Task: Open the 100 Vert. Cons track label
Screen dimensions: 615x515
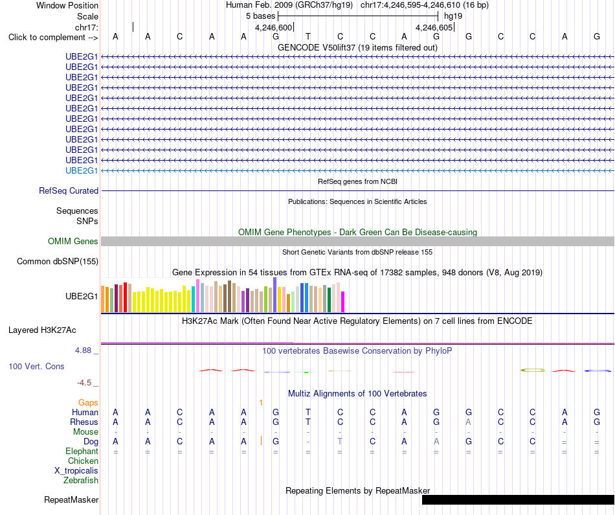Action: point(36,366)
